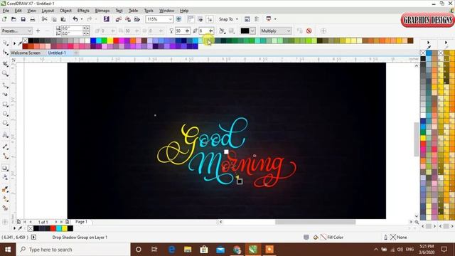Select the Polygon tool
Image resolution: width=455 pixels, height=256 pixels.
[5, 123]
